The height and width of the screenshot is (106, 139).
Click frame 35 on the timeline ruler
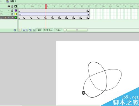click(x=68, y=6)
